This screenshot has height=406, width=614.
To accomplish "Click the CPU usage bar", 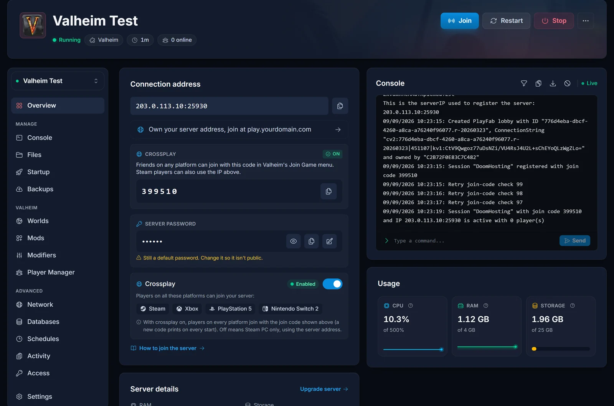I will click(413, 349).
